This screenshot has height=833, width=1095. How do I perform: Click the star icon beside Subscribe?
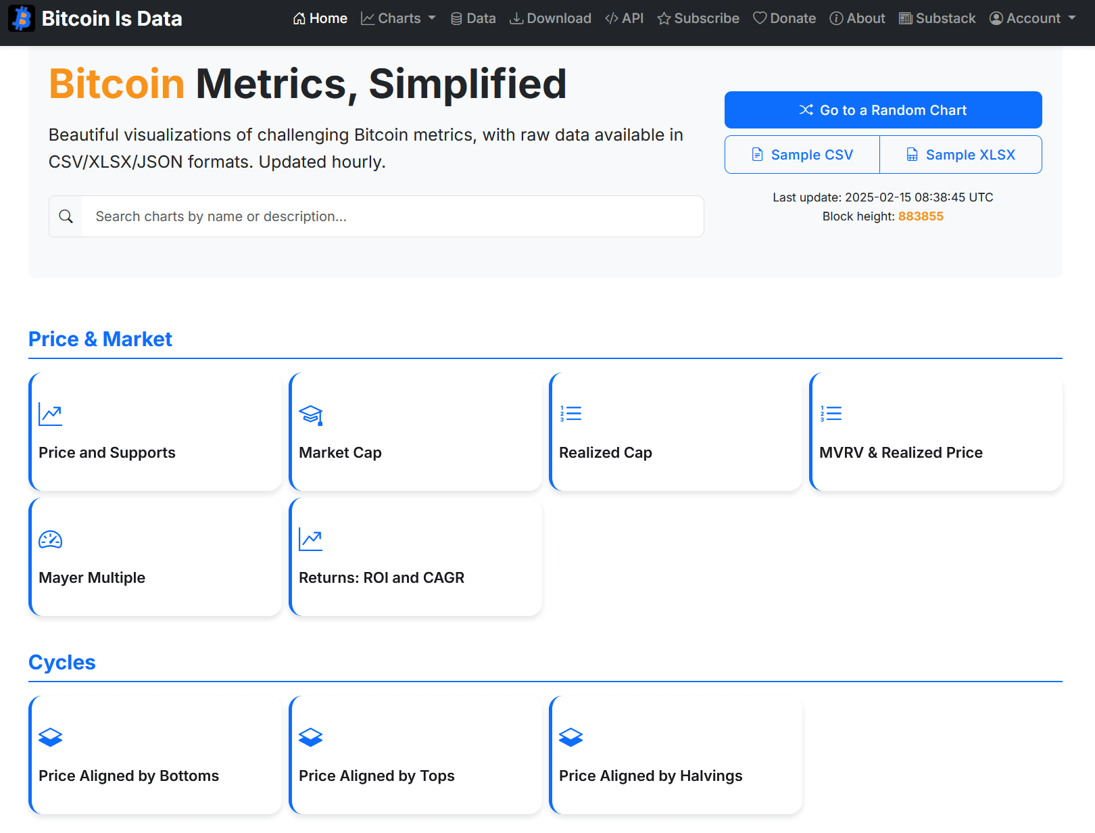point(664,18)
